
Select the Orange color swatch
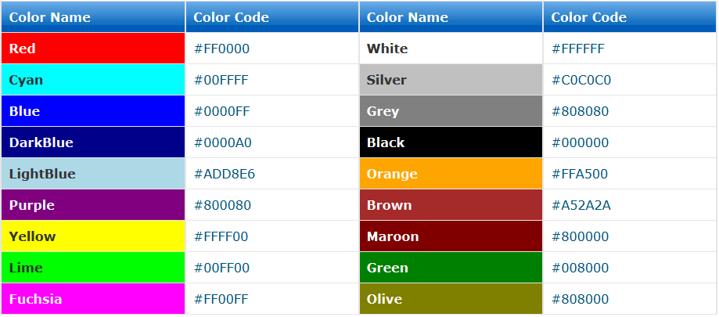pos(451,174)
